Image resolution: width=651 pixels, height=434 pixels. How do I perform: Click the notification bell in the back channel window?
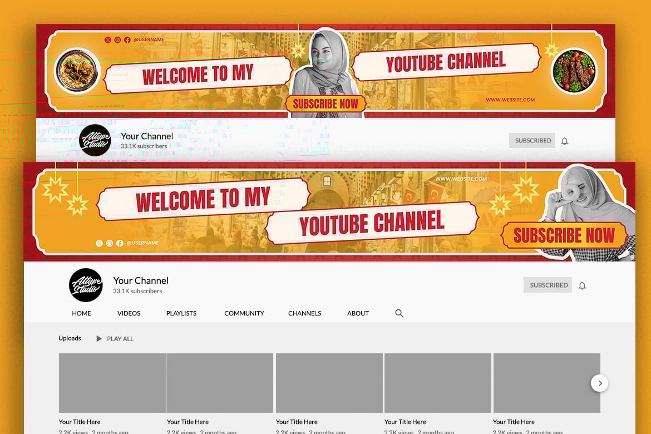click(564, 141)
